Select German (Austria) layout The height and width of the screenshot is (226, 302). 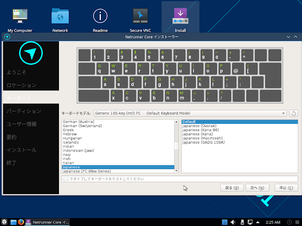(x=118, y=121)
